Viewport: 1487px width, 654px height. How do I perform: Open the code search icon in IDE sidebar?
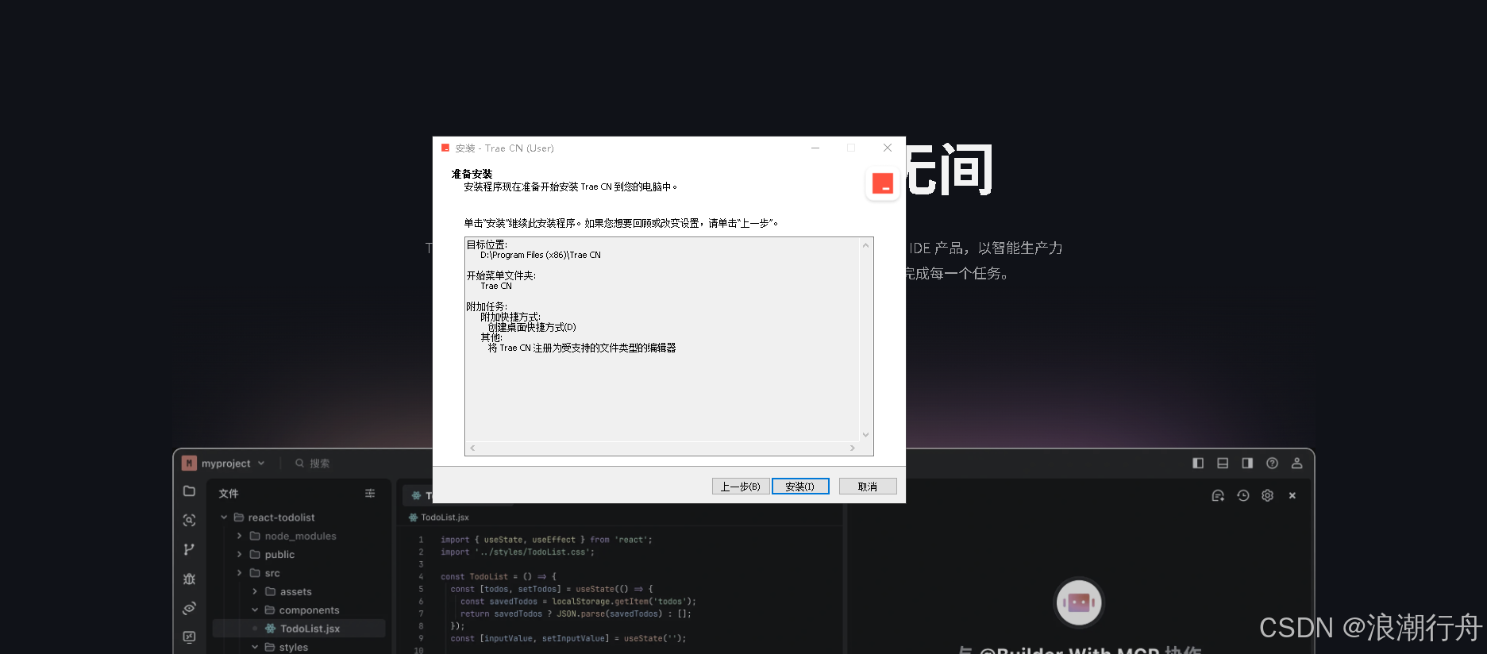tap(189, 521)
